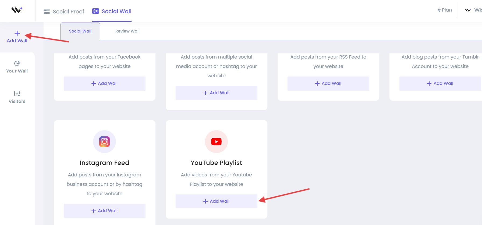Add Wall for Tumblr blog posts
Viewport: 482px width, 225px height.
[x=440, y=84]
